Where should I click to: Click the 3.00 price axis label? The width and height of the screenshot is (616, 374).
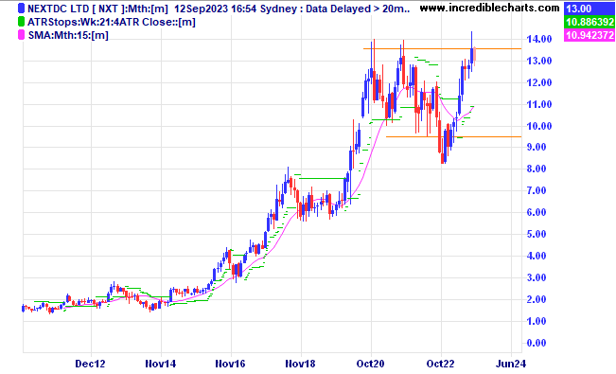coord(536,277)
